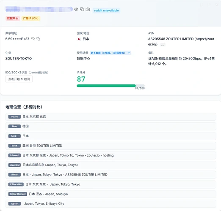Start AI detection with 点击开始 AI 检测

pos(19,79)
